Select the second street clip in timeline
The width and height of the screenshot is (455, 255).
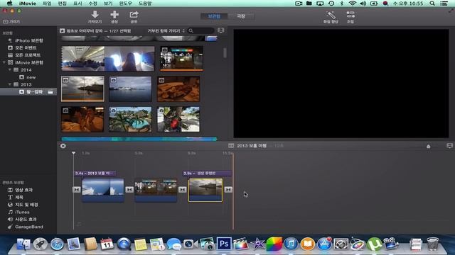[x=156, y=190]
